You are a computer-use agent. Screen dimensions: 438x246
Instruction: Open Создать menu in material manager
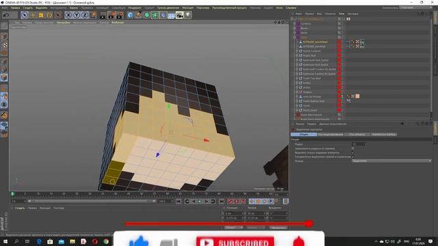coord(20,208)
